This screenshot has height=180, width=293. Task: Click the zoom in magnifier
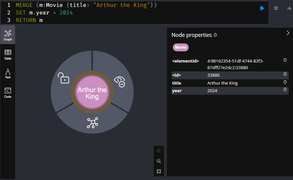[159, 151]
